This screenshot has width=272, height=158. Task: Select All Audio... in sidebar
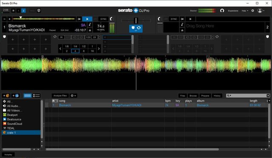21,106
